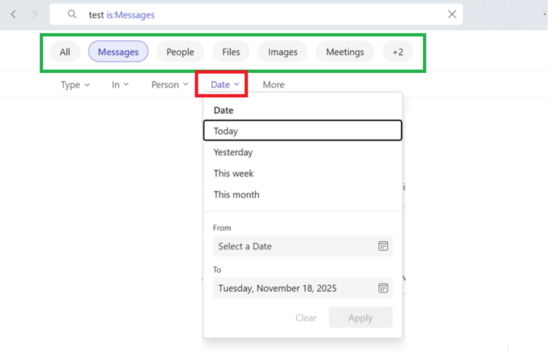Image resolution: width=548 pixels, height=352 pixels.
Task: Open the From date calendar icon
Action: (383, 246)
